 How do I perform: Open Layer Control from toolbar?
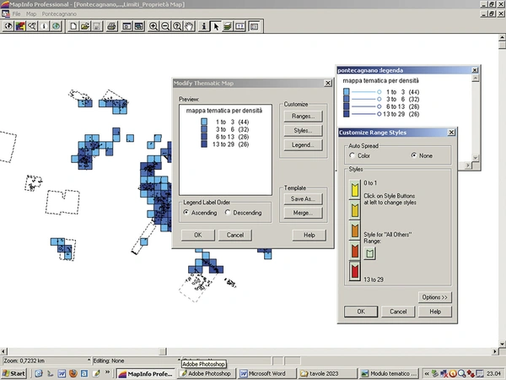(x=228, y=25)
